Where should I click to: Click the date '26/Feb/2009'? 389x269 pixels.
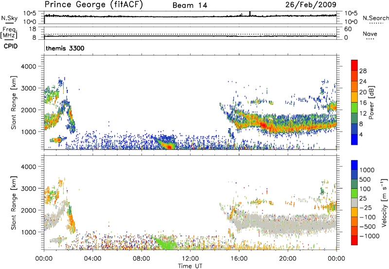[x=311, y=4]
